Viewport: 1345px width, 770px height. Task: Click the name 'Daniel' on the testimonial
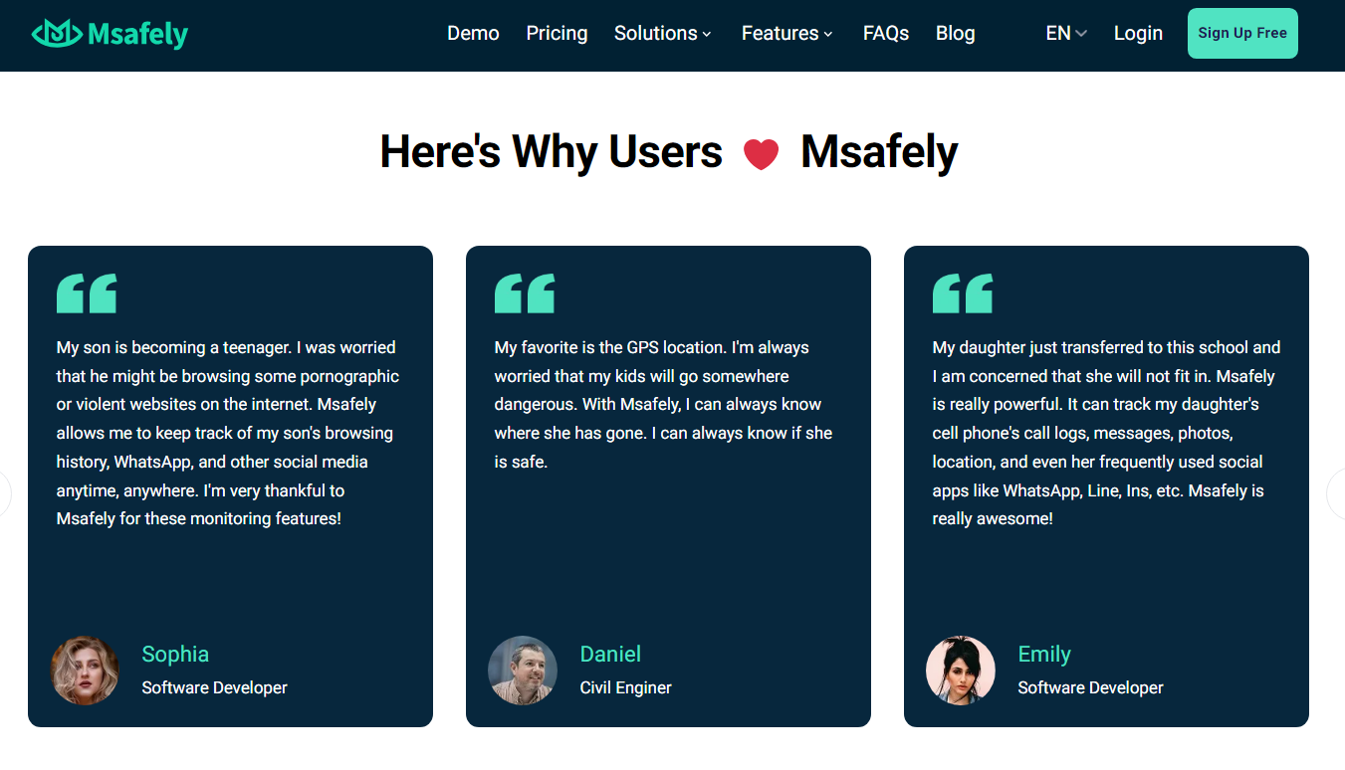click(610, 654)
